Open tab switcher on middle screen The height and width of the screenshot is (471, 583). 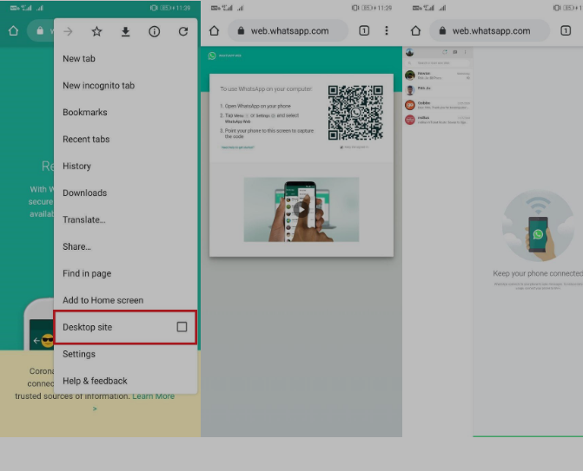[x=364, y=31]
